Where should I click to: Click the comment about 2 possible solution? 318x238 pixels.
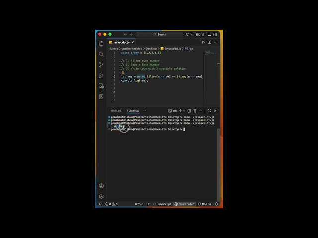(x=154, y=68)
